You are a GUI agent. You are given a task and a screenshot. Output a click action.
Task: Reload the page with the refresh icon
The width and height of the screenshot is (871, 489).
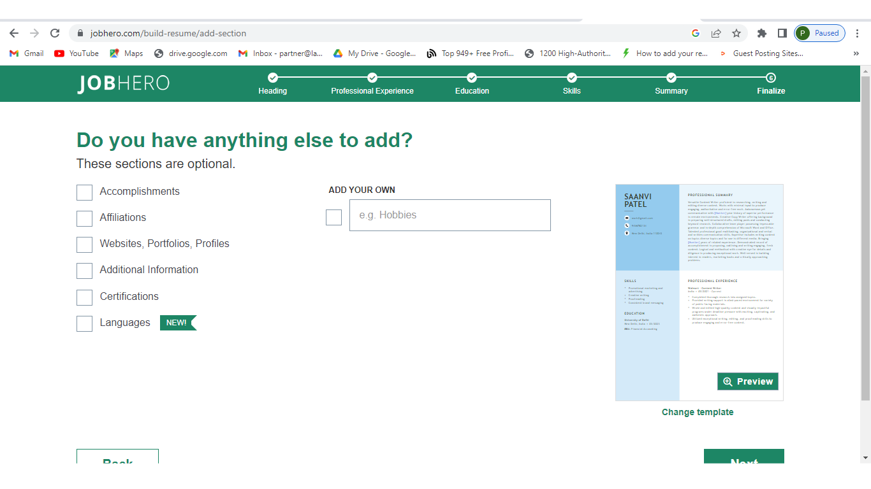(55, 33)
